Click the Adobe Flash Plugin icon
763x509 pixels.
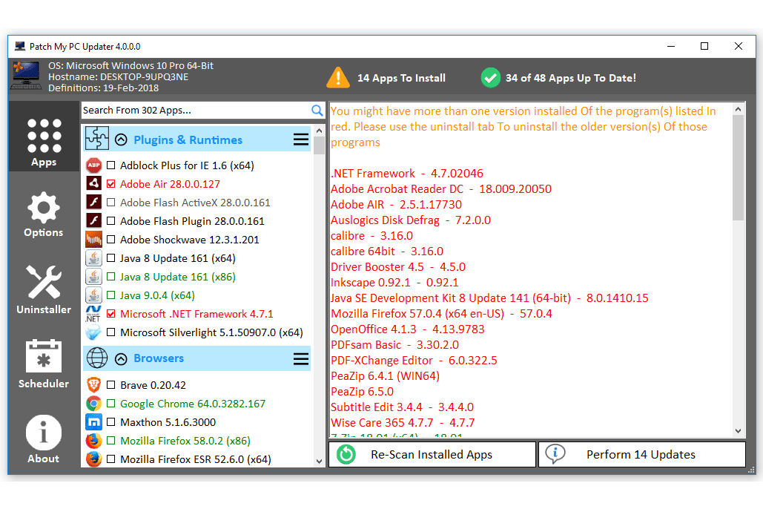[93, 220]
